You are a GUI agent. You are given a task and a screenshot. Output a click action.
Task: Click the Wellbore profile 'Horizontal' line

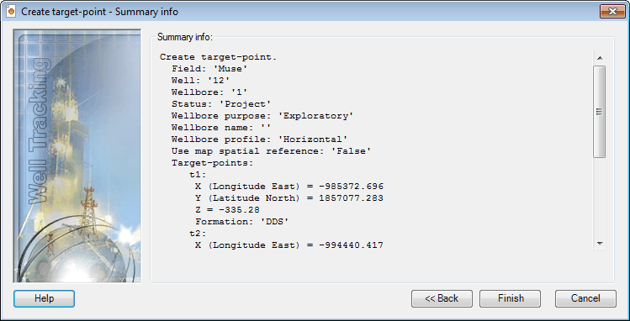click(260, 139)
